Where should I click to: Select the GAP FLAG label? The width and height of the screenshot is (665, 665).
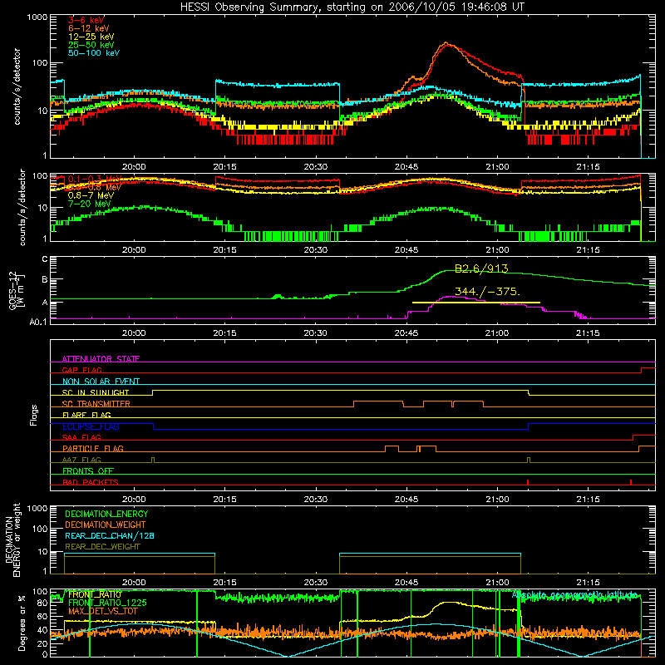coord(81,370)
